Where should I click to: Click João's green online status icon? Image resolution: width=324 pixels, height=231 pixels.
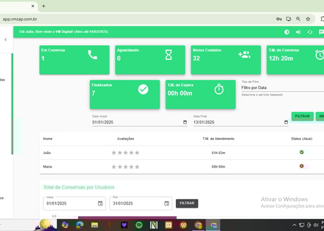301,152
